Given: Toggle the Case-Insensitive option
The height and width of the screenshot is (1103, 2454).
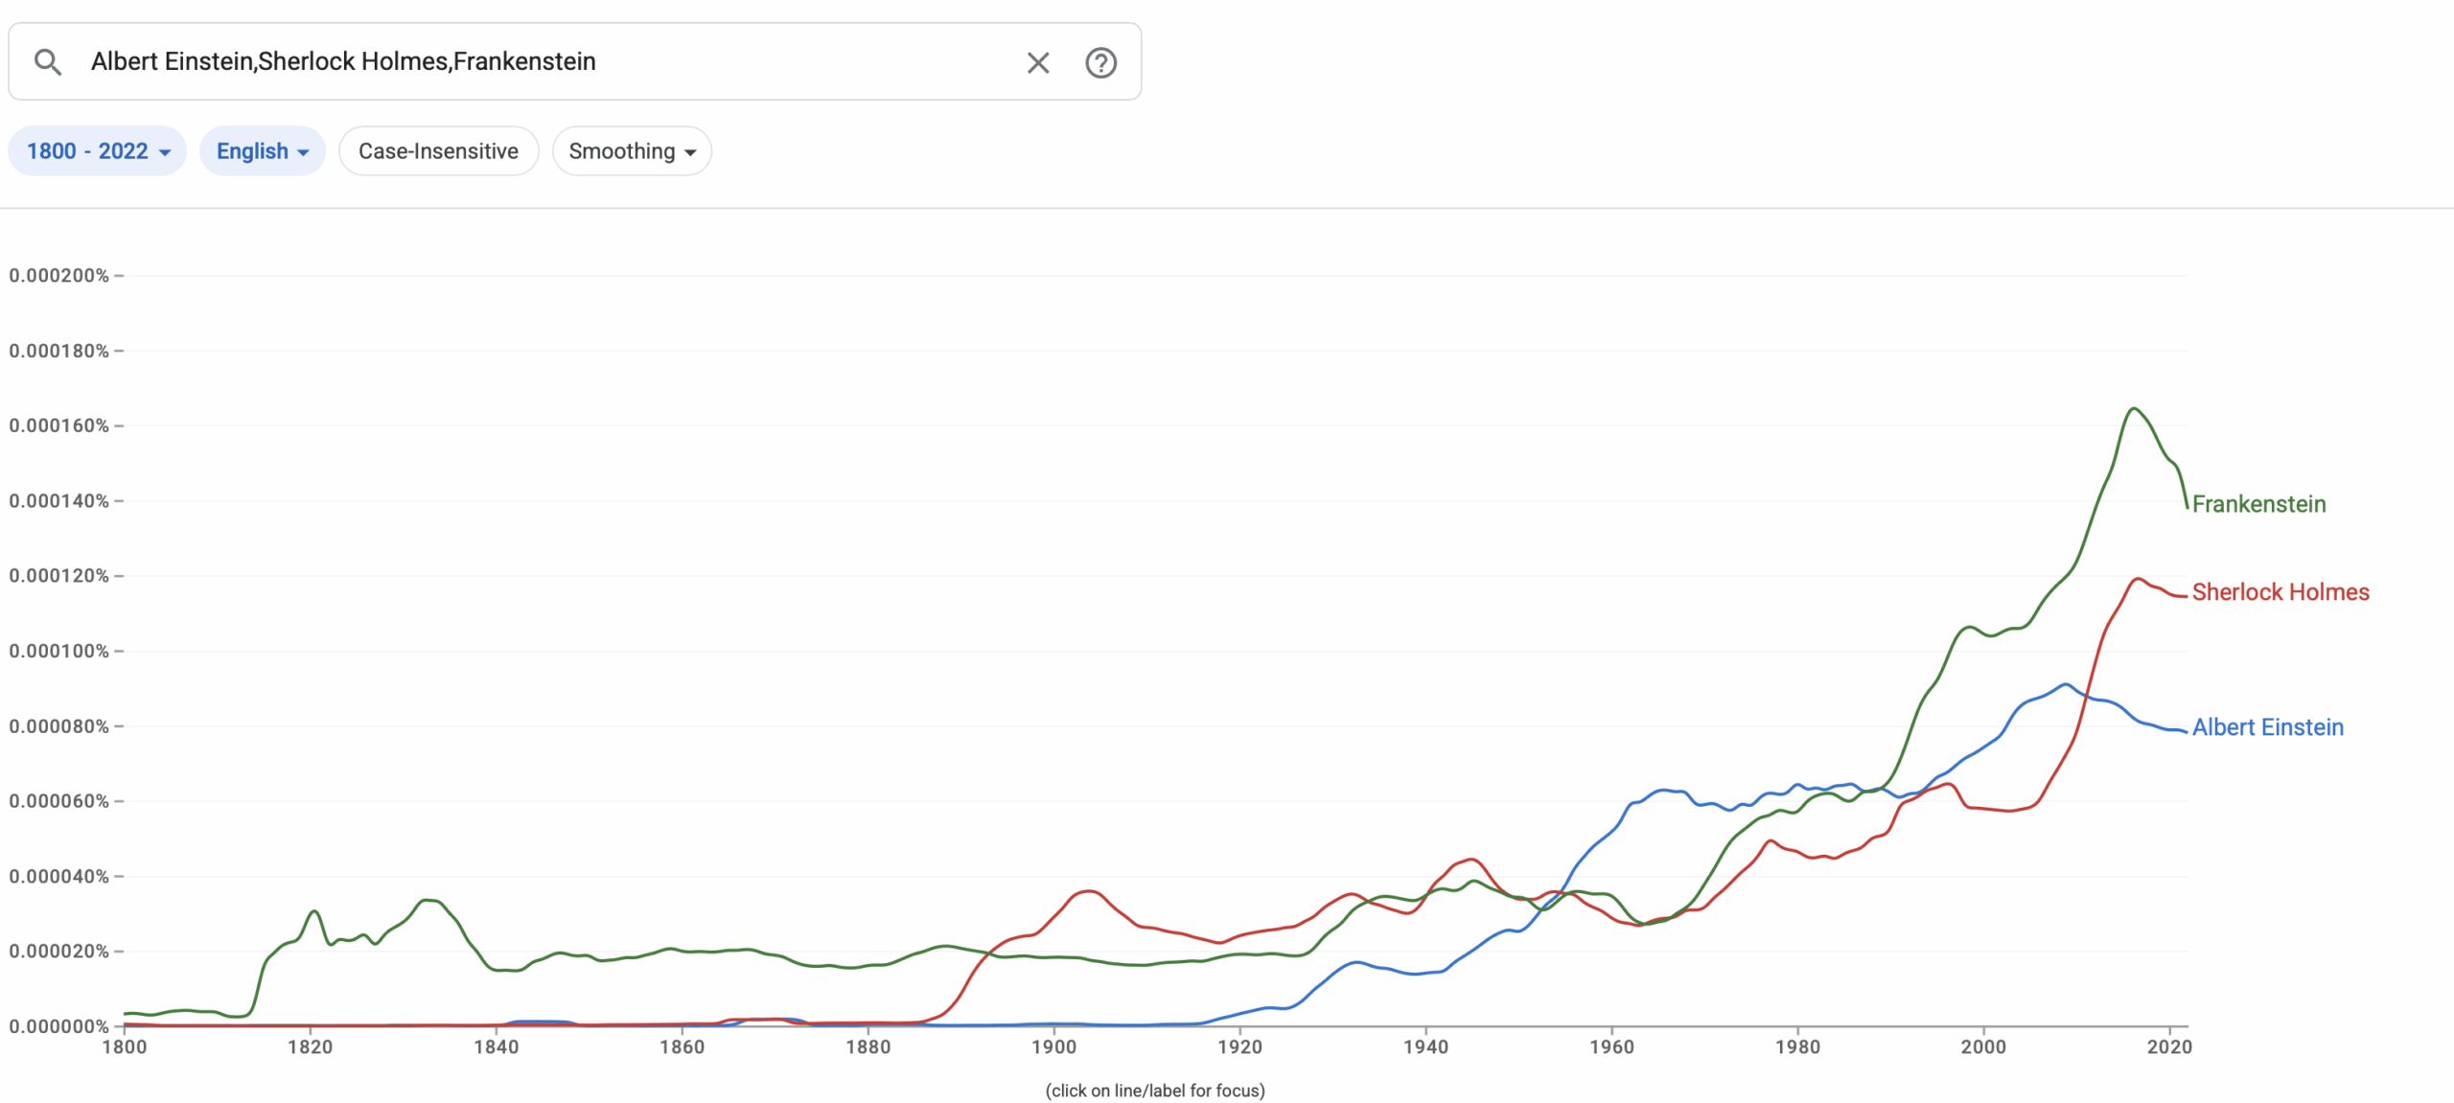Looking at the screenshot, I should coord(438,151).
